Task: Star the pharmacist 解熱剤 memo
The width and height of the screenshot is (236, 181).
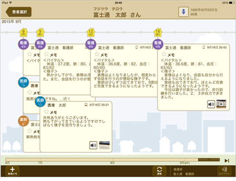Action: [x=29, y=131]
